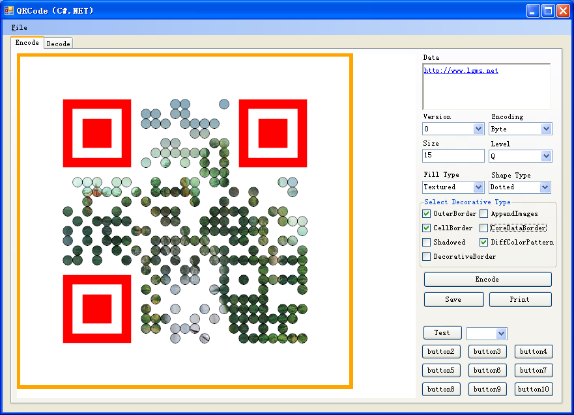Expand the Encoding combo box
Screen dimensions: 574x415
546,129
